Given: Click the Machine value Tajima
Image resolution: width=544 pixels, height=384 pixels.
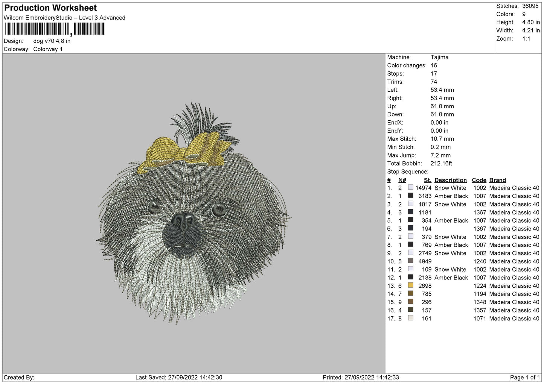Looking at the screenshot, I should tap(439, 57).
